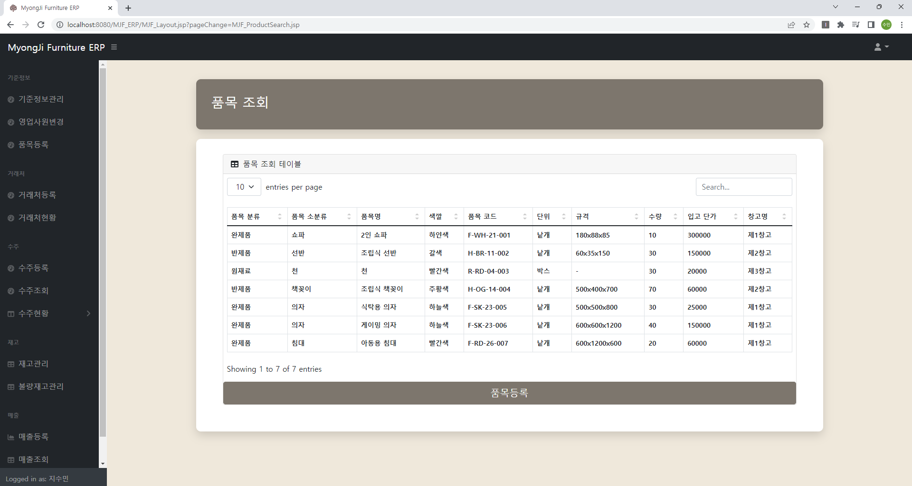Open the user account icon at top right
912x486 pixels.
click(878, 46)
